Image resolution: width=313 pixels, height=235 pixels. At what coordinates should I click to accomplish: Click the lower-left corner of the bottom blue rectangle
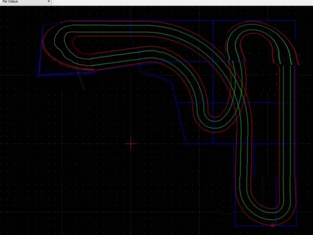tap(235, 226)
